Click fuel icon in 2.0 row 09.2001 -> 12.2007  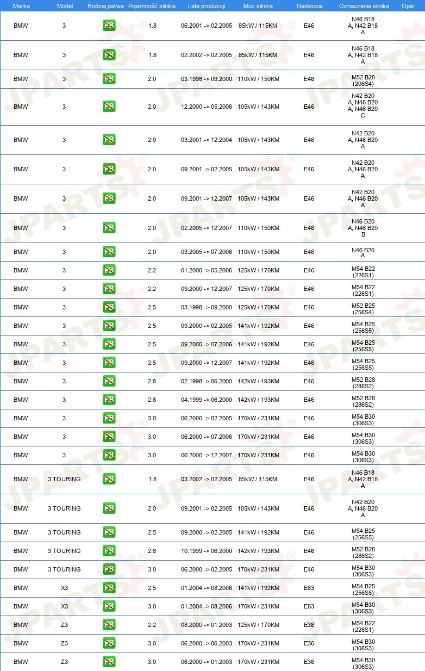click(x=109, y=198)
